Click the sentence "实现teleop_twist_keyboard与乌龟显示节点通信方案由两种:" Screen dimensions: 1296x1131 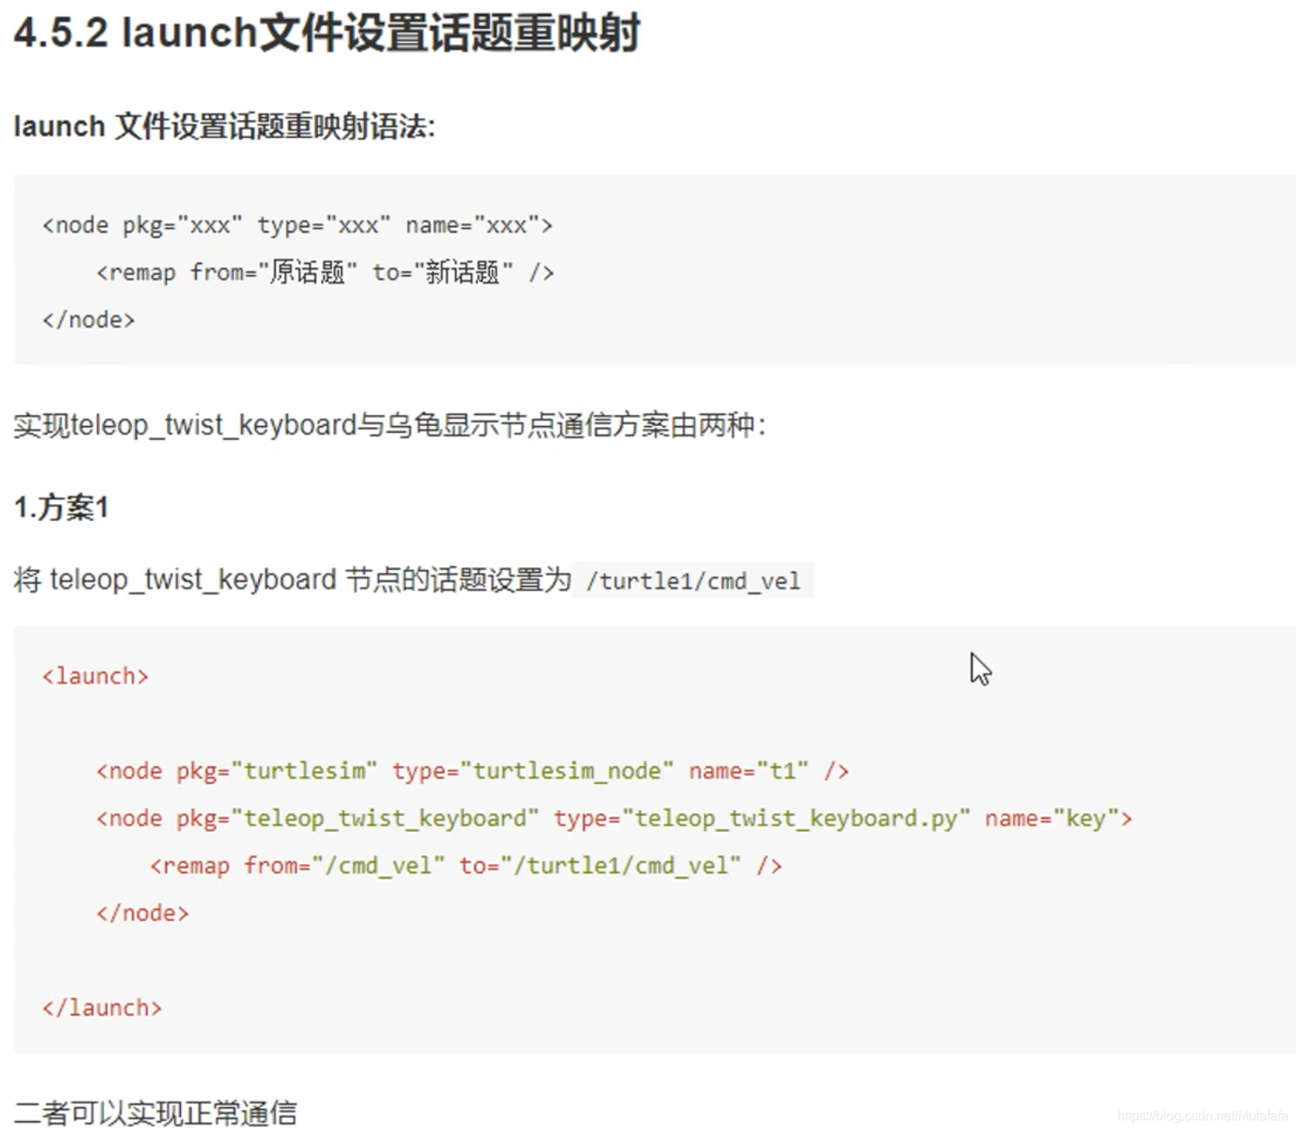point(389,425)
